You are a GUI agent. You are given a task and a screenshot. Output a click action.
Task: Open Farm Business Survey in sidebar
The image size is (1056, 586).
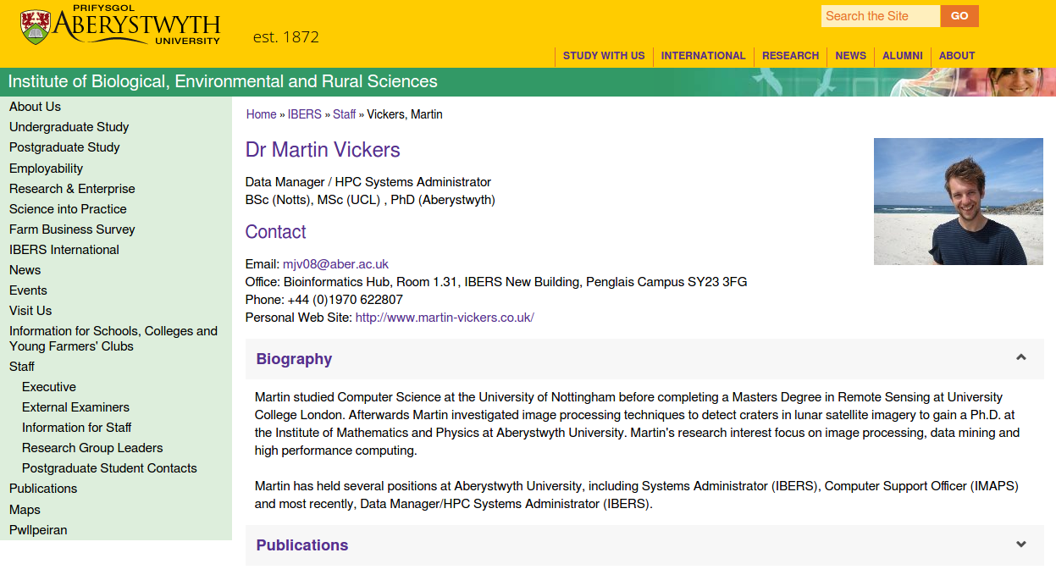tap(72, 229)
